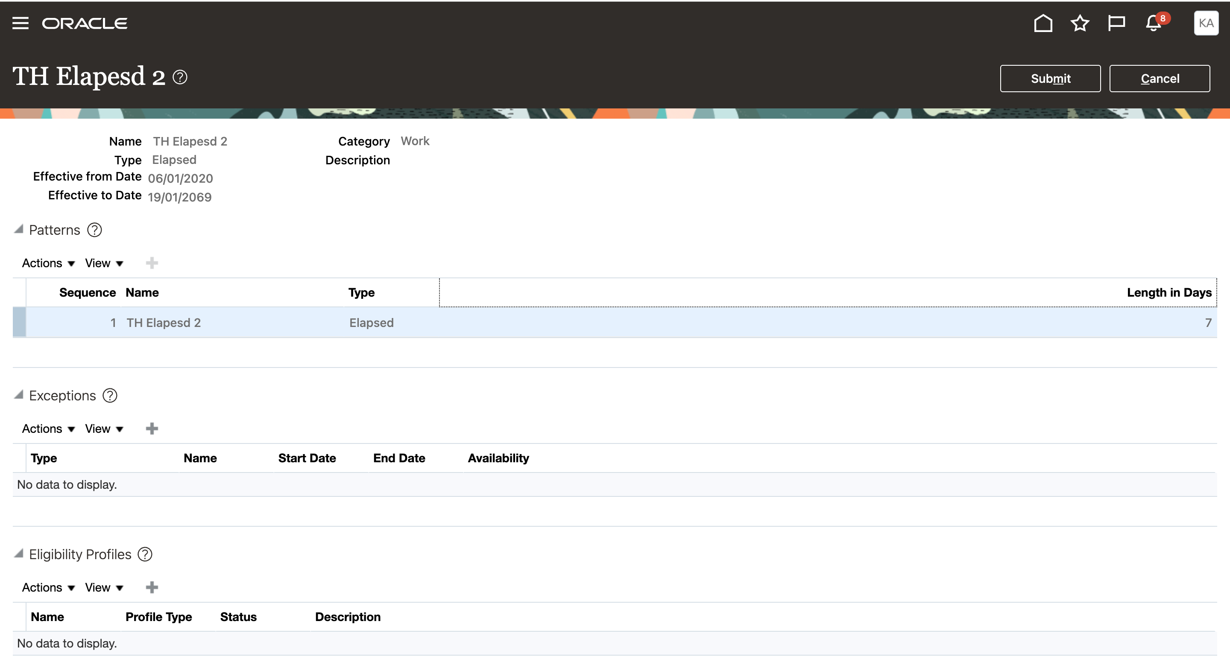Click help icon beside page title

click(x=180, y=77)
